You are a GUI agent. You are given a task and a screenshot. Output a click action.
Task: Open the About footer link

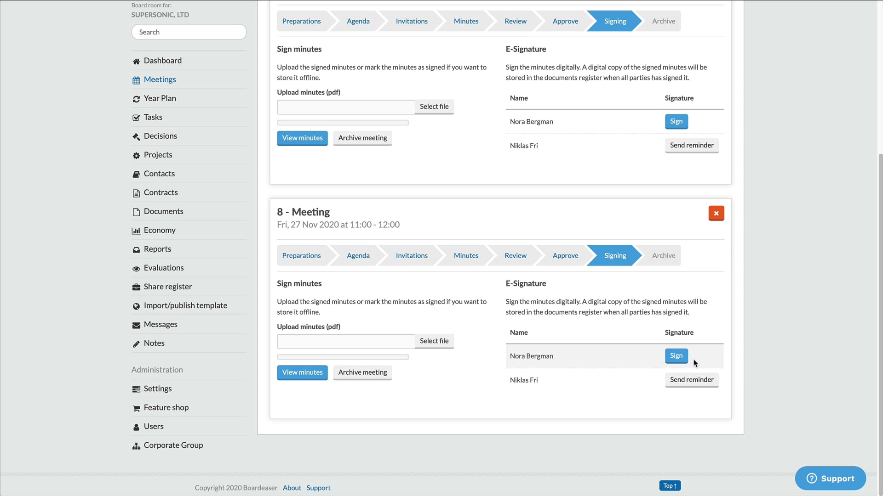pyautogui.click(x=292, y=488)
